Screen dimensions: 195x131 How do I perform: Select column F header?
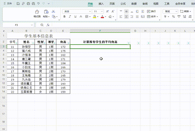pyautogui.click(x=100, y=31)
